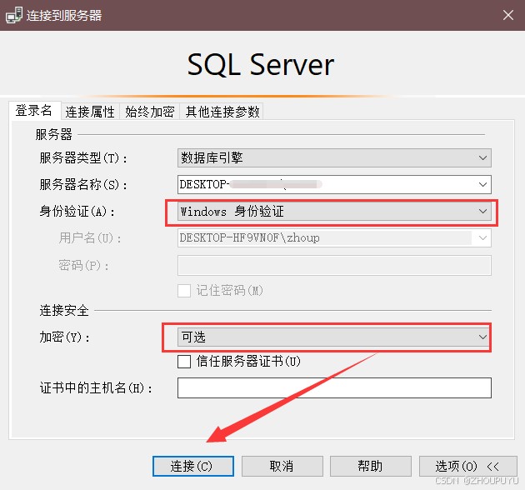
Task: Enable the 信任服务器证书 checkbox
Action: pos(184,362)
